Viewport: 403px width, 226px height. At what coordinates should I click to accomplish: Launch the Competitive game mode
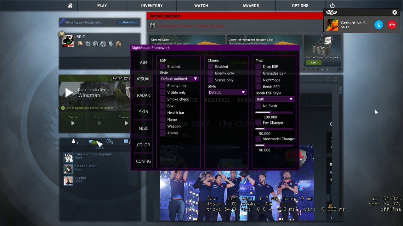[126, 123]
